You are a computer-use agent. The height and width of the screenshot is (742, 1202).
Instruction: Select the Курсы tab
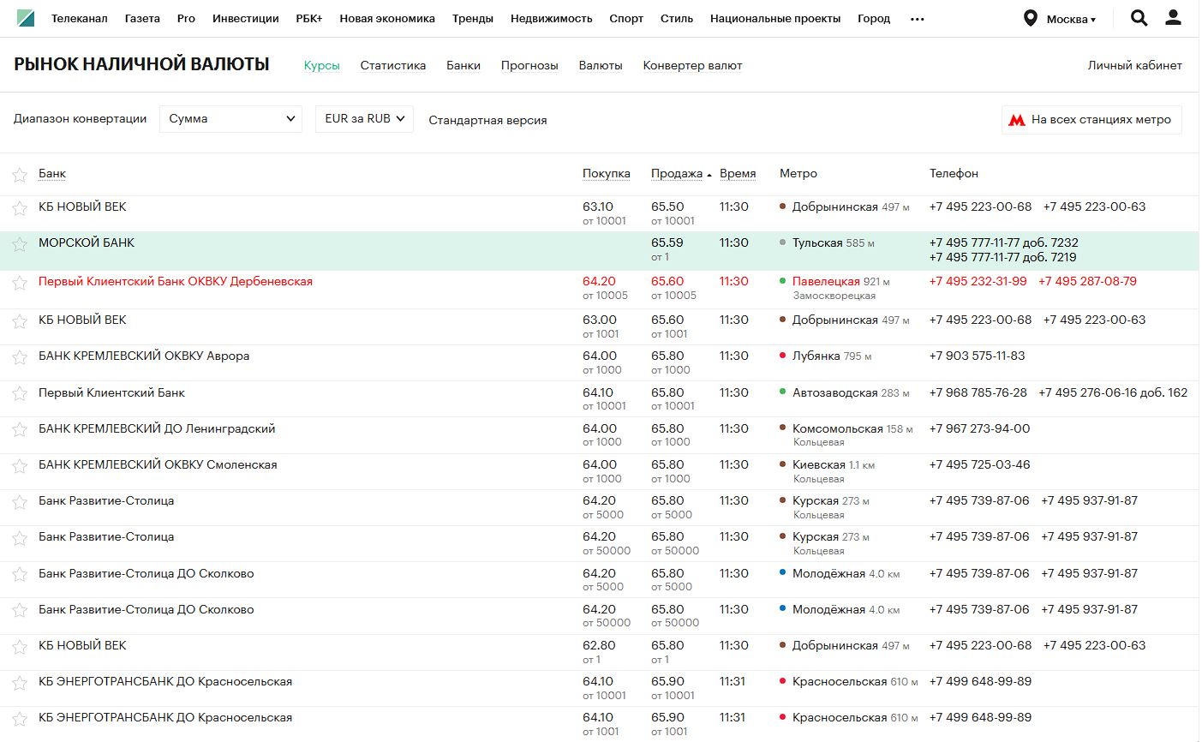click(x=322, y=66)
